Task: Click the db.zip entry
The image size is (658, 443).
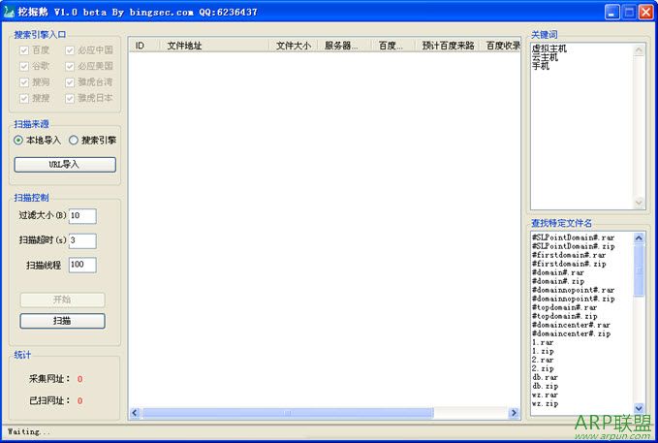Action: (x=546, y=387)
